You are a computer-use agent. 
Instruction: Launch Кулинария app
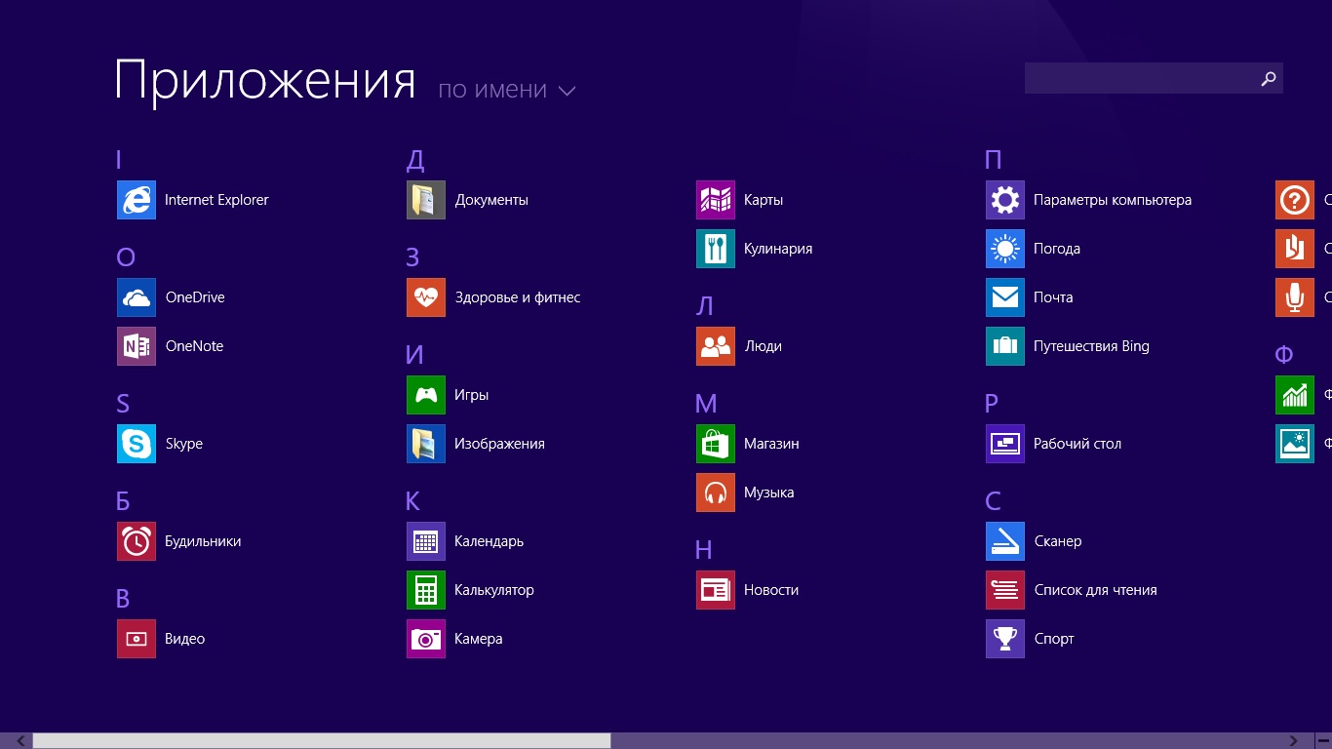coord(755,249)
